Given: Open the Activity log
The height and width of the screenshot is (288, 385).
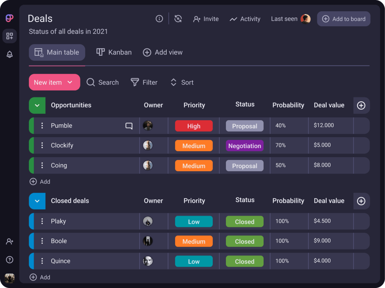Looking at the screenshot, I should (245, 19).
